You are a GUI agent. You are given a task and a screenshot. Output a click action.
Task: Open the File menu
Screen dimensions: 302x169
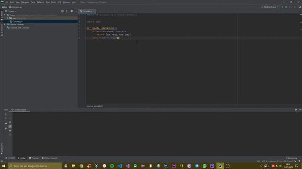click(7, 2)
